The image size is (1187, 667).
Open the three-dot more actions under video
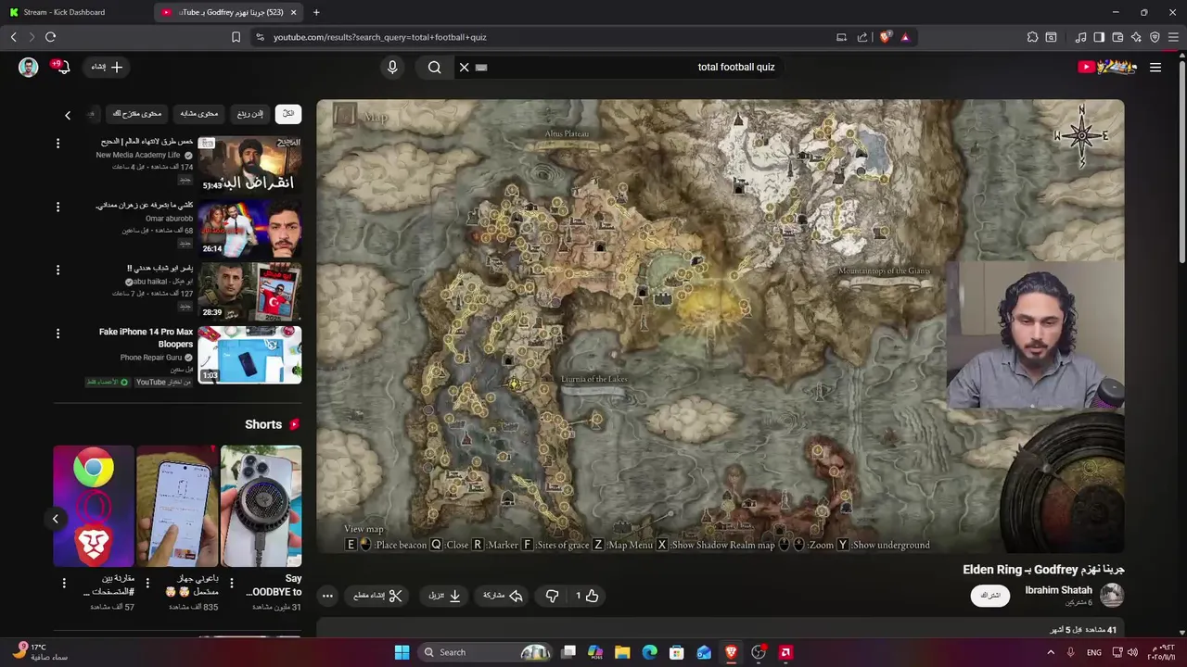coord(327,596)
